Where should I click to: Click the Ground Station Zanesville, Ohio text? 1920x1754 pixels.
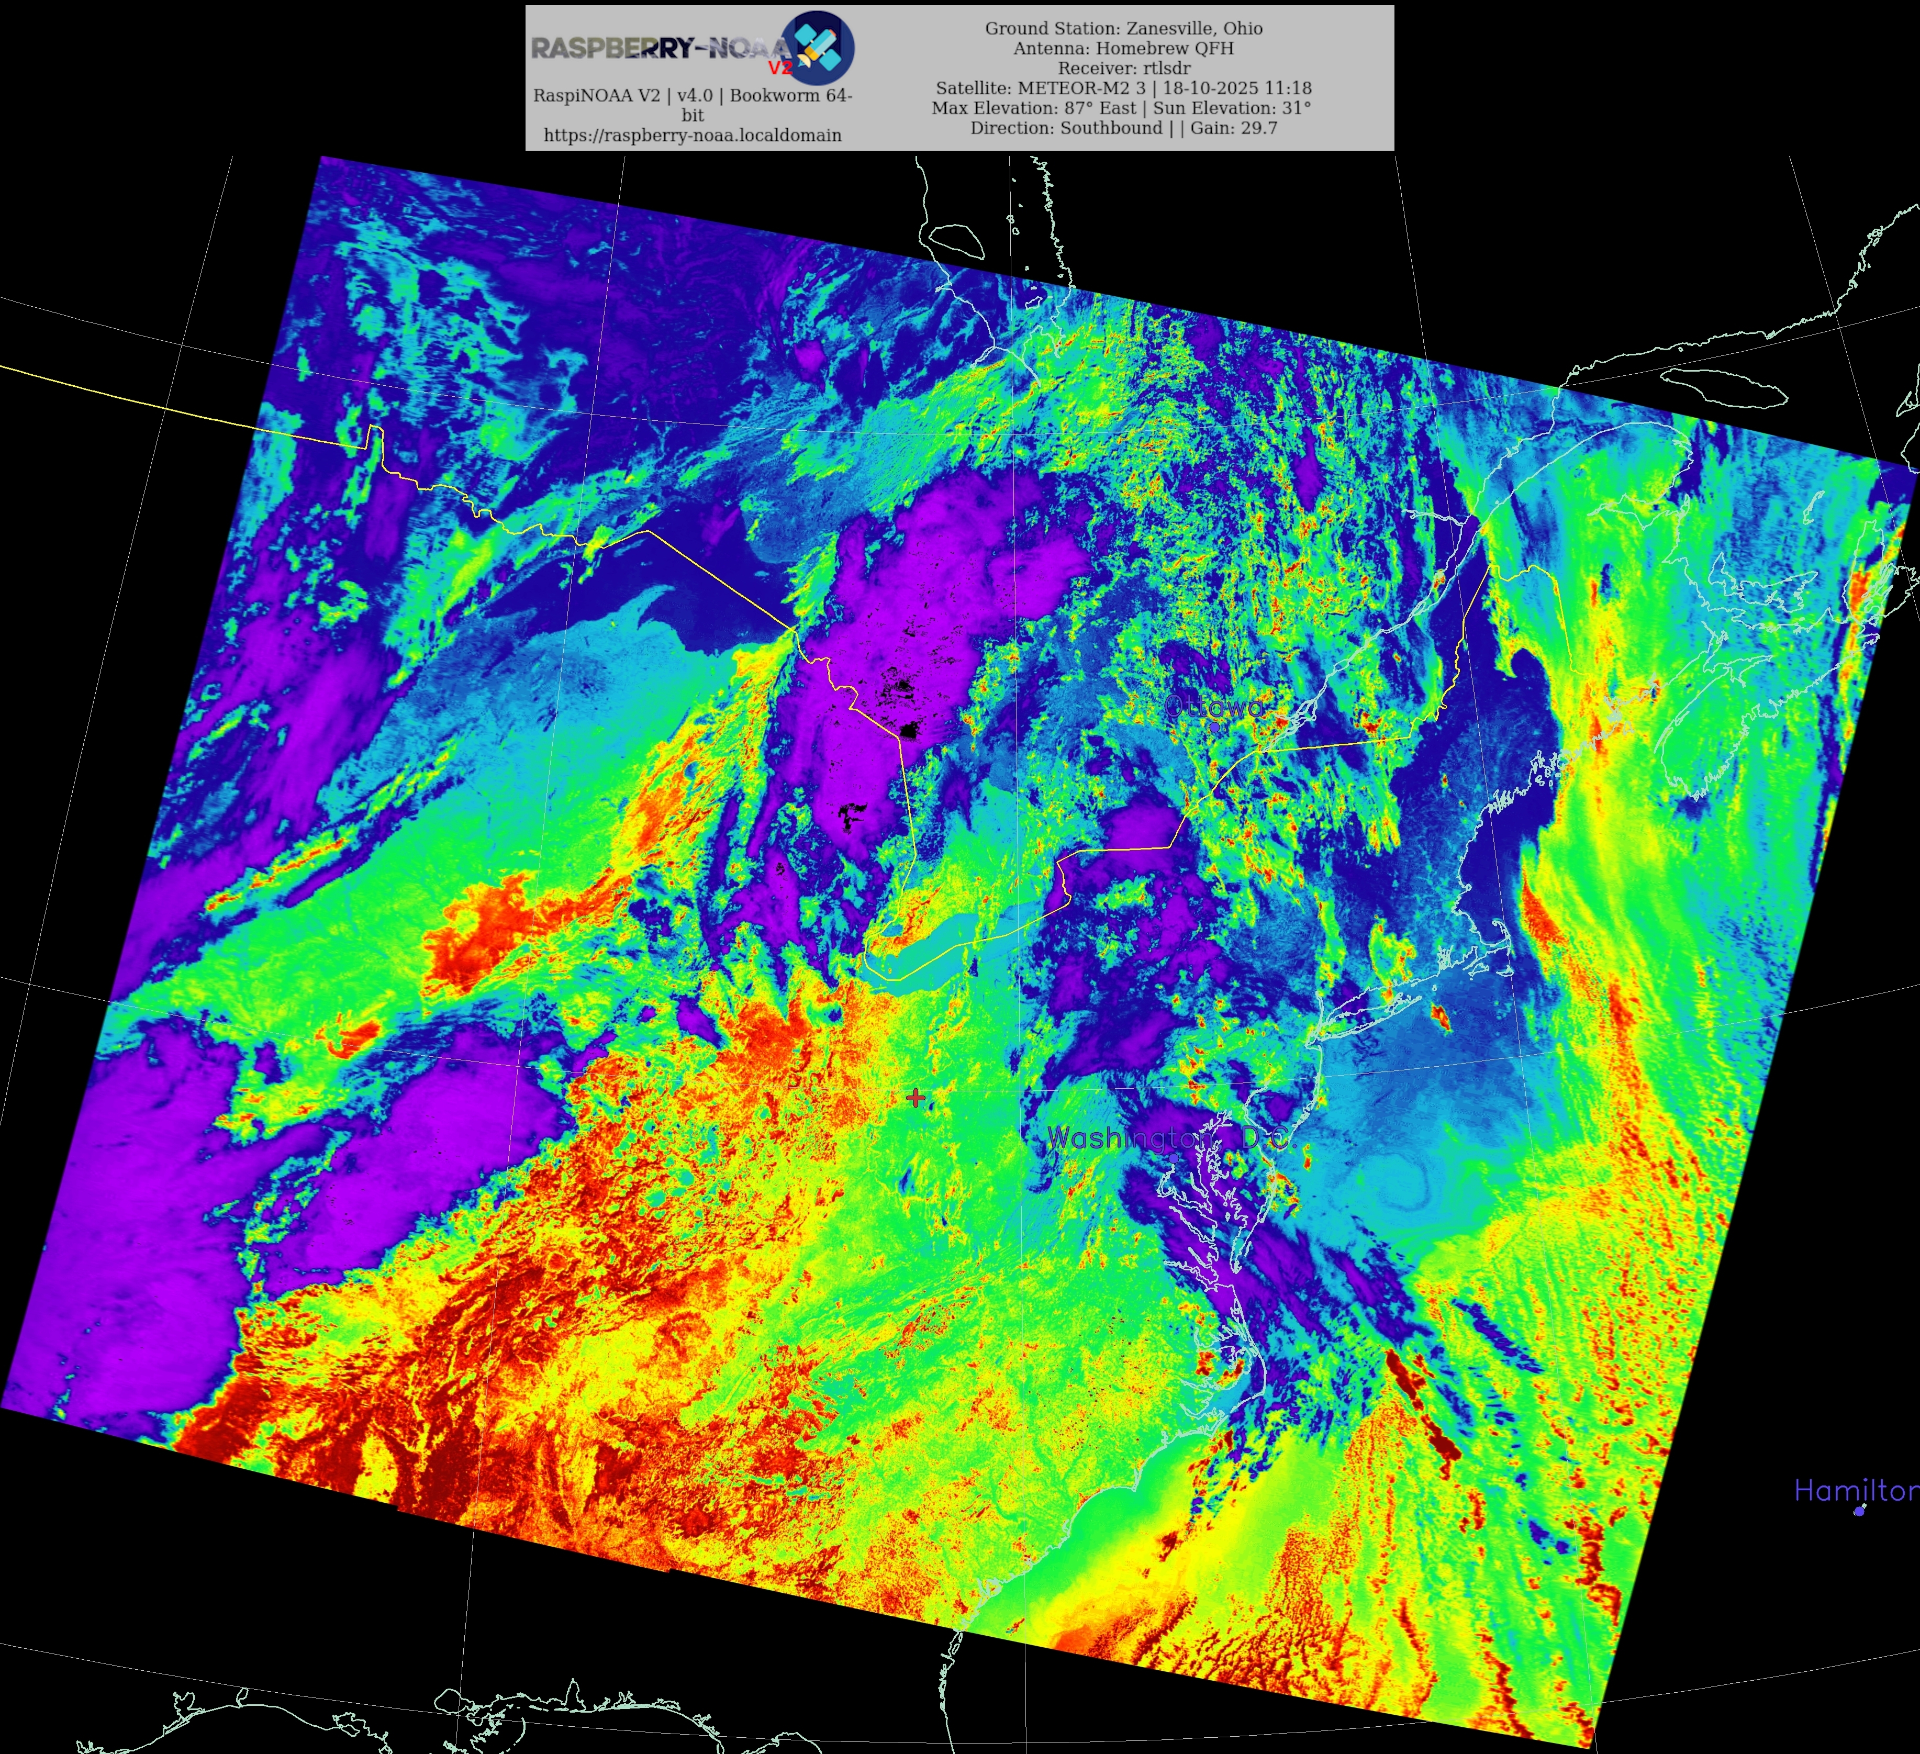pos(1124,29)
